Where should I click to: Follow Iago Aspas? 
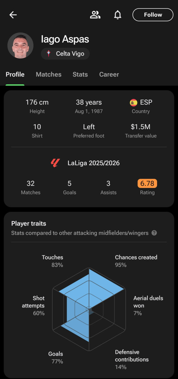(153, 15)
